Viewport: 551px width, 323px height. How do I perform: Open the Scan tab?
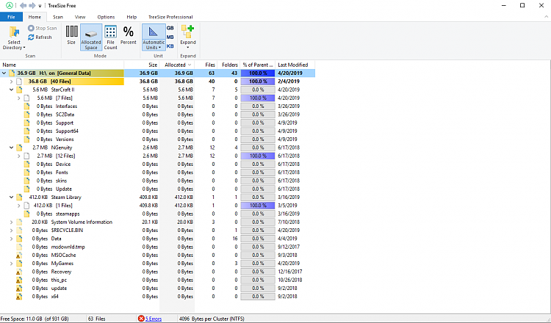click(58, 17)
